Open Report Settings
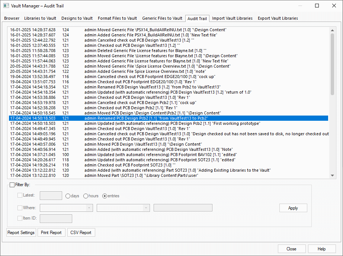Image resolution: width=343 pixels, height=256 pixels. (21, 233)
